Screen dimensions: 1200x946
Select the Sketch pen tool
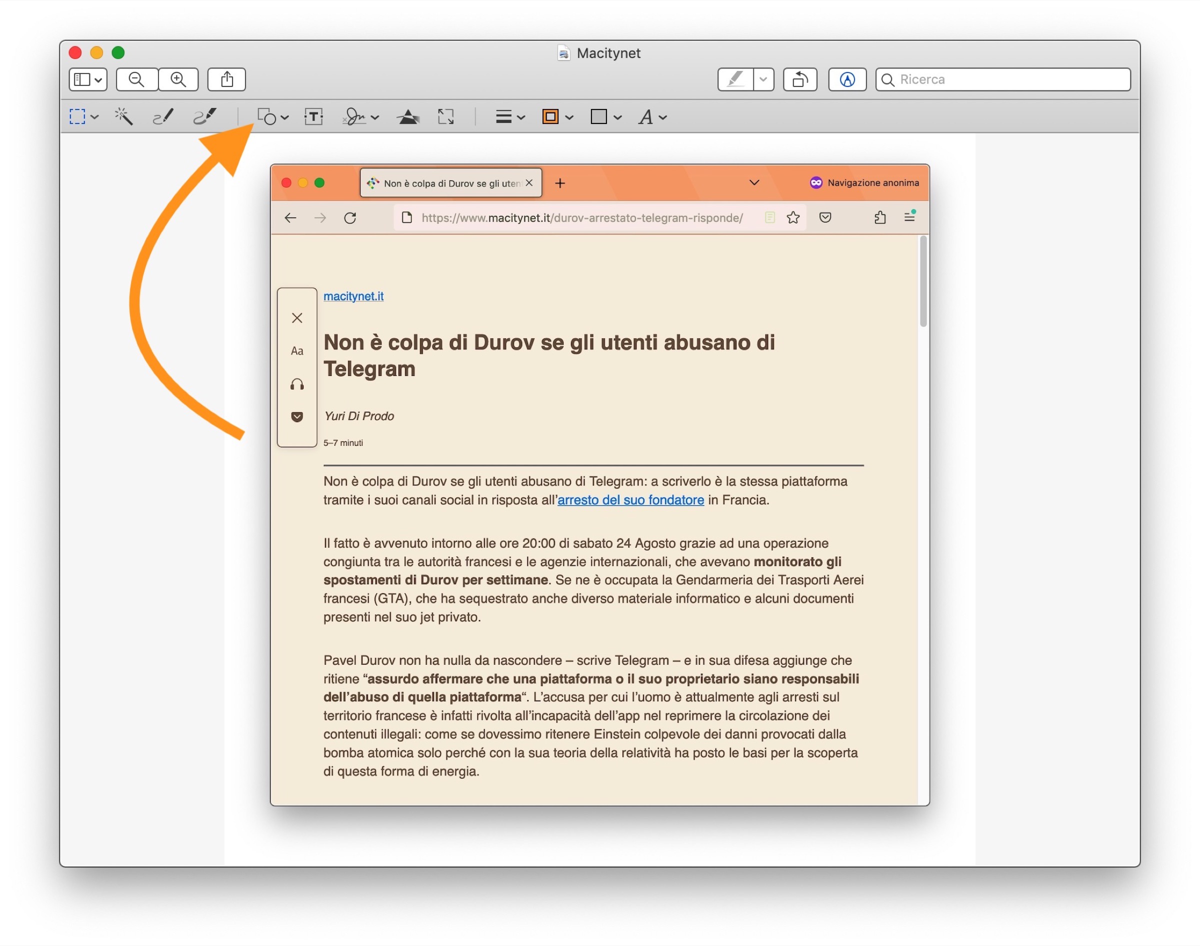coord(163,117)
